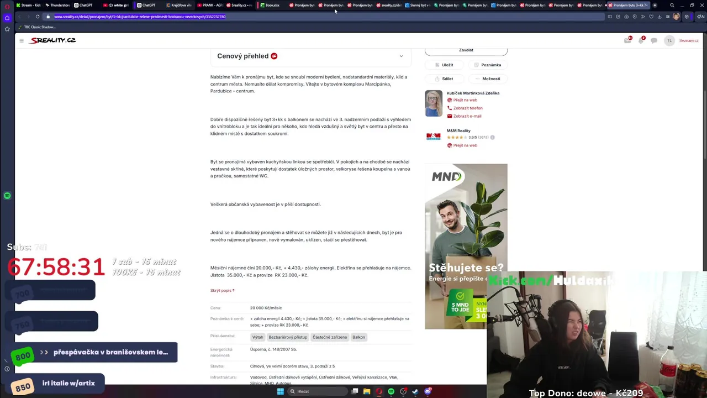Click the Výtah tag
Image resolution: width=707 pixels, height=398 pixels.
click(x=257, y=337)
